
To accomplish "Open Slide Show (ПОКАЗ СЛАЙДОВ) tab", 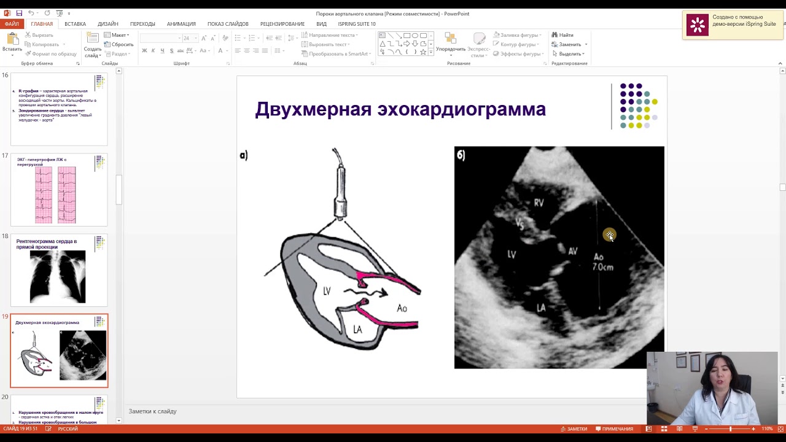I will [228, 24].
